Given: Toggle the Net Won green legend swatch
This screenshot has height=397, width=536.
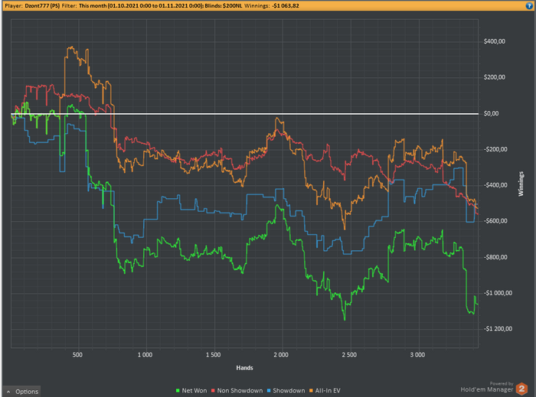Looking at the screenshot, I should (178, 391).
